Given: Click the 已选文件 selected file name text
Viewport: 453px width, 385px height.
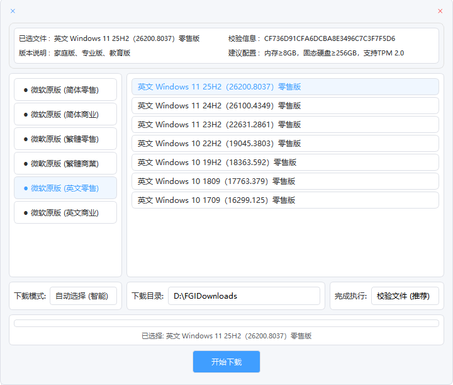Looking at the screenshot, I should [x=126, y=38].
